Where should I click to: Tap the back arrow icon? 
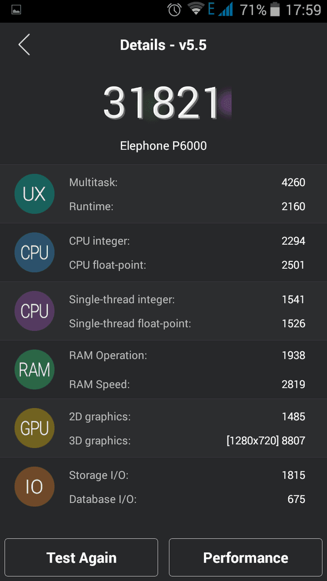pyautogui.click(x=24, y=45)
